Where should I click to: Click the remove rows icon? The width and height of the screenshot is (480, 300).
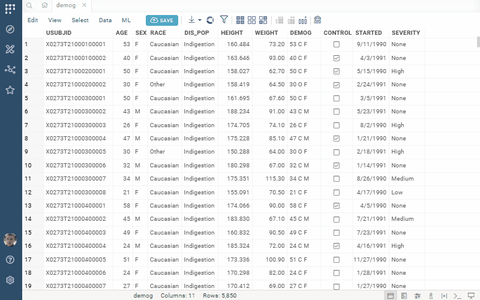point(279,20)
